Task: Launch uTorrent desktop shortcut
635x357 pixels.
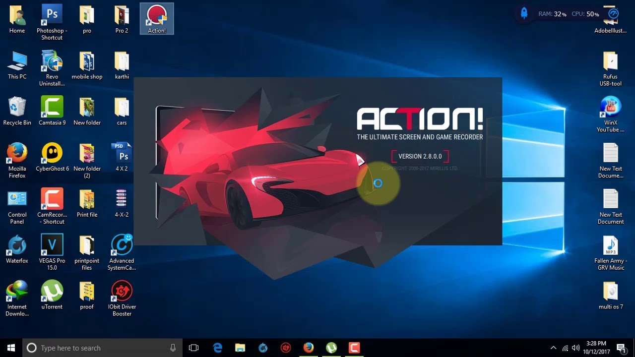Action: 52,295
